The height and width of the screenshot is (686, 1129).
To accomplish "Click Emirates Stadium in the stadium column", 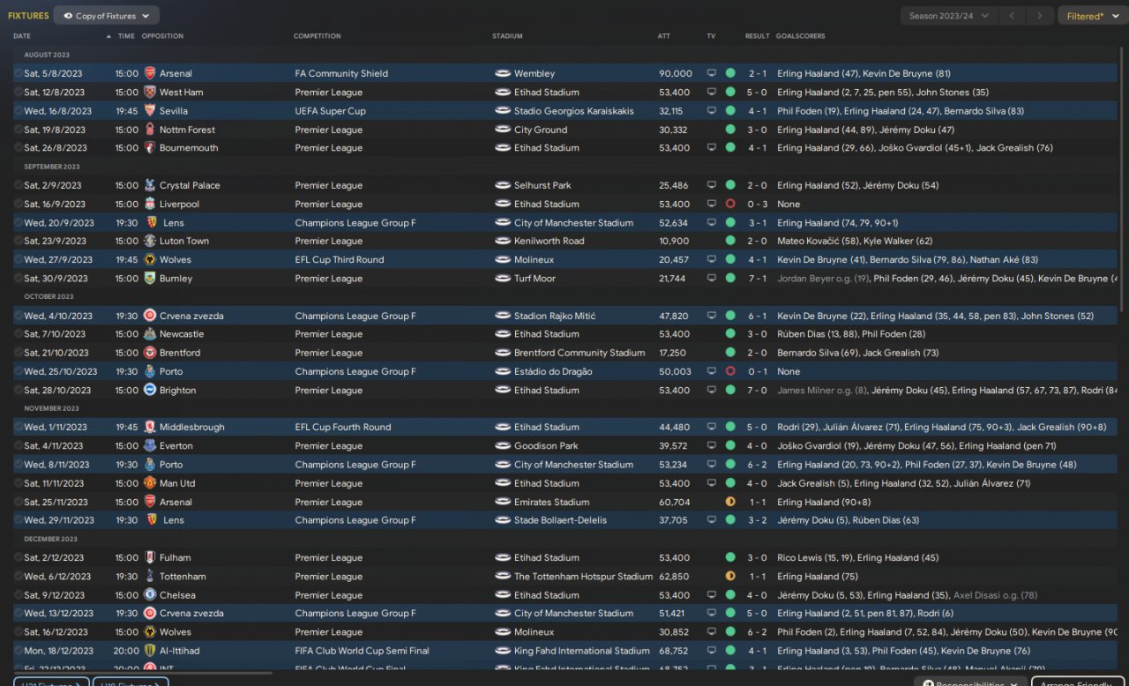I will point(552,502).
